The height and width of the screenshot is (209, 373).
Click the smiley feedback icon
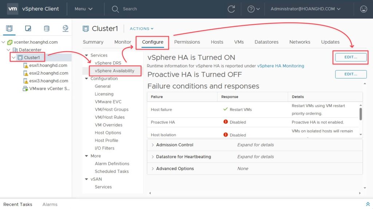364,9
